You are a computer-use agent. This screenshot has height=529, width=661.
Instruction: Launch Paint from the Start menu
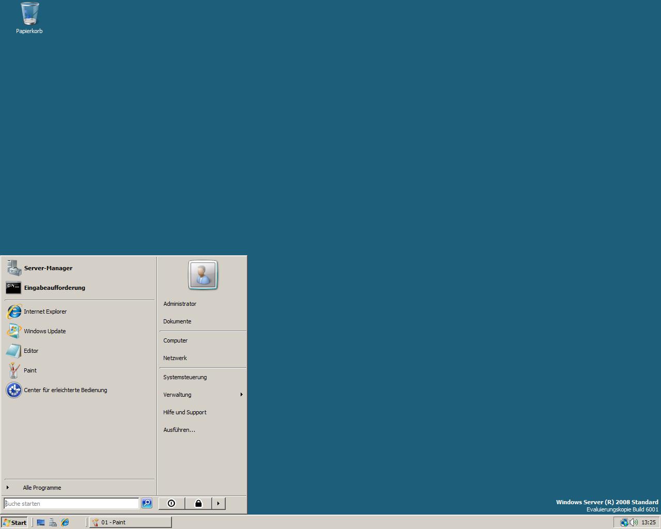(30, 370)
